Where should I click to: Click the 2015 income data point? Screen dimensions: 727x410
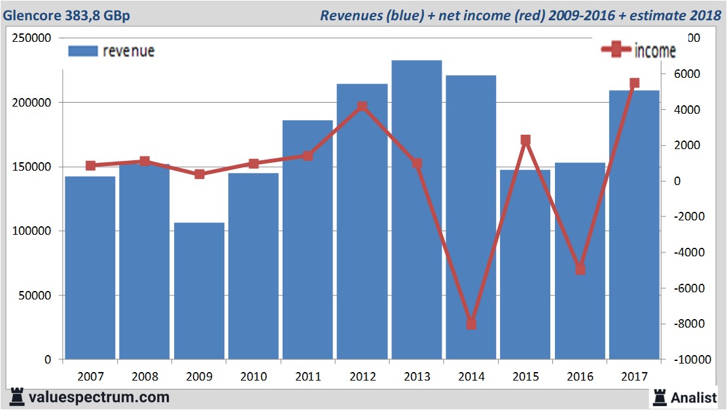[x=525, y=140]
